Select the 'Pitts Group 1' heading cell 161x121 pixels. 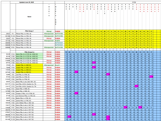click(29, 31)
